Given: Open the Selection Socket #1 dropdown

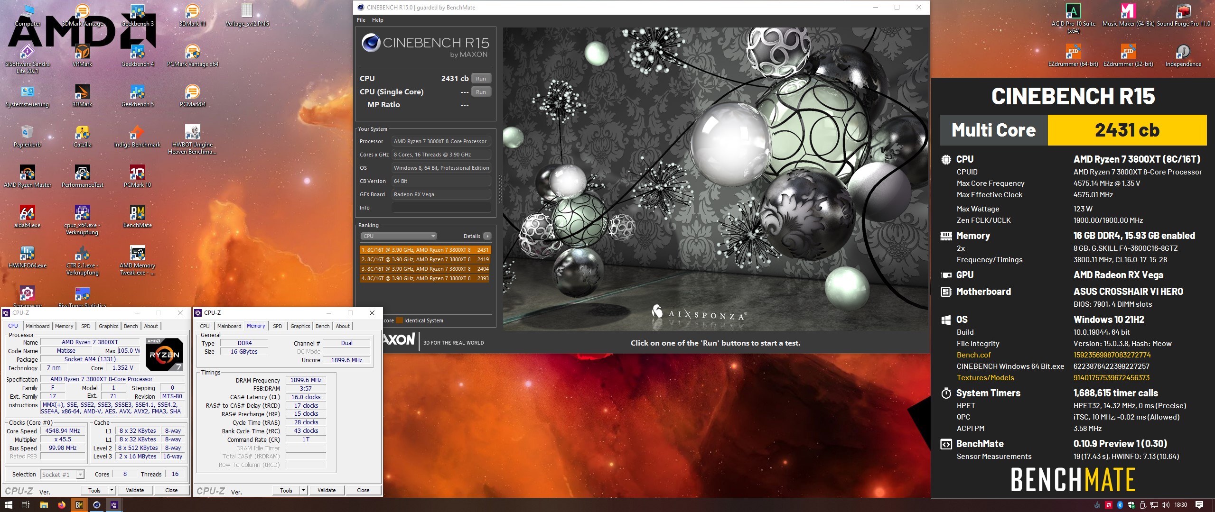Looking at the screenshot, I should 62,474.
